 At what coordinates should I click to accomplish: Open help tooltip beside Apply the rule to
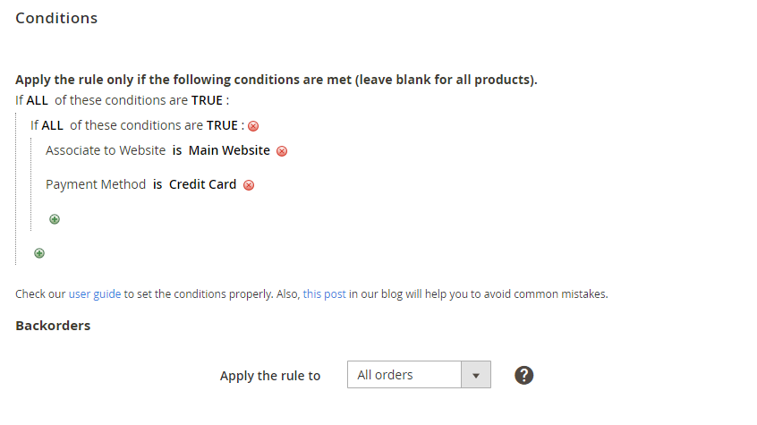coord(524,375)
